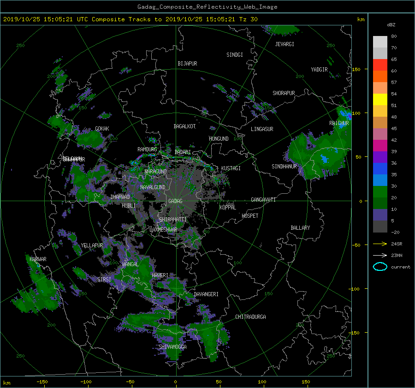Click the -150 bottom axis tick label
This screenshot has height=388, width=415.
[x=42, y=382]
